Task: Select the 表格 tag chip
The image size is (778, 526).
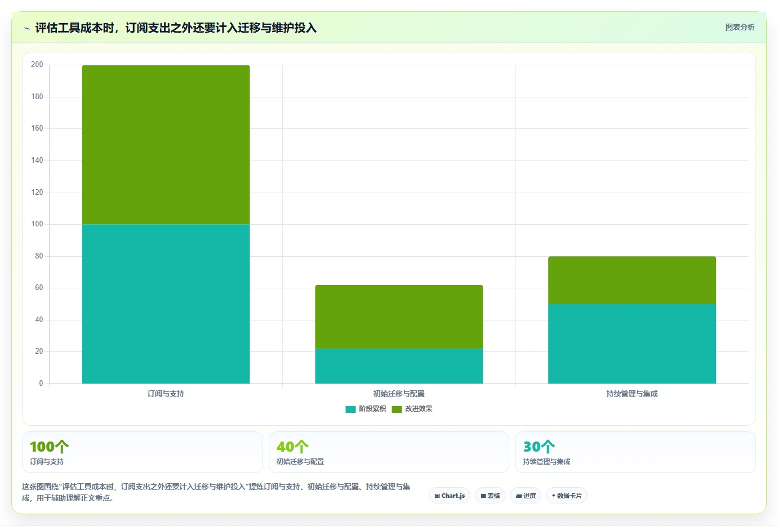Action: [490, 496]
